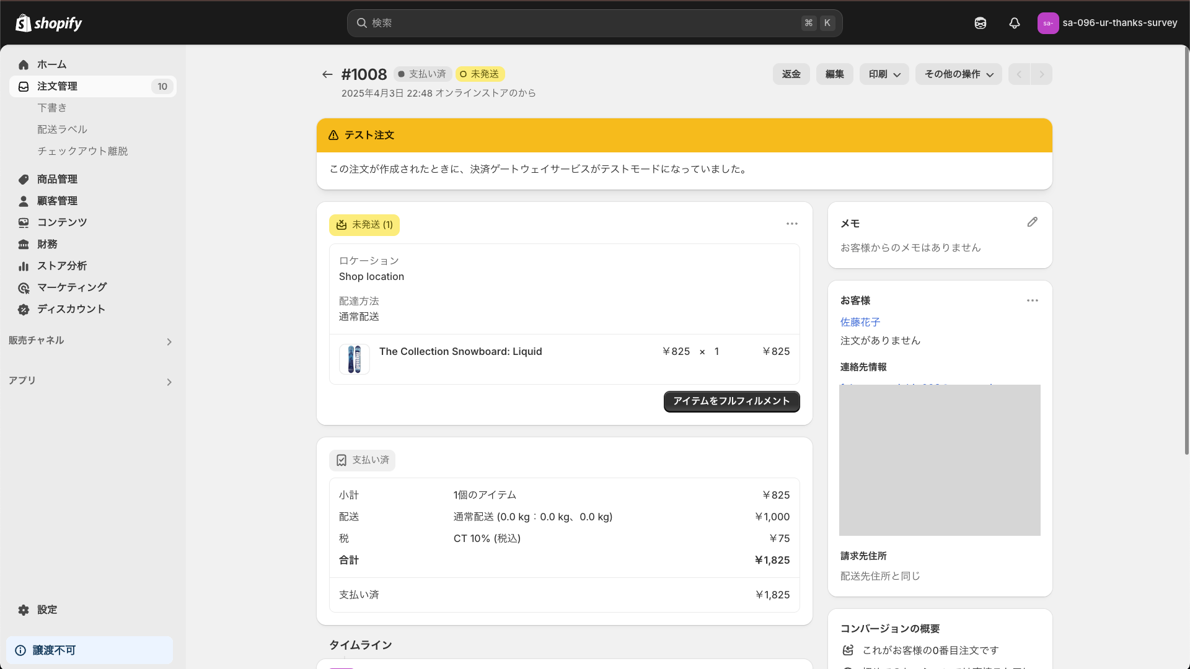Image resolution: width=1190 pixels, height=669 pixels.
Task: Open the お客様 card's more-options menu
Action: click(x=1032, y=300)
